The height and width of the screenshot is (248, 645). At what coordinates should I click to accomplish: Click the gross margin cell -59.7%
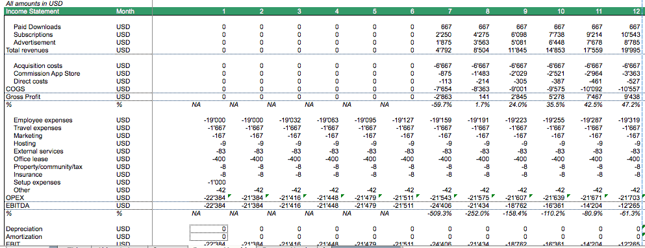click(442, 104)
